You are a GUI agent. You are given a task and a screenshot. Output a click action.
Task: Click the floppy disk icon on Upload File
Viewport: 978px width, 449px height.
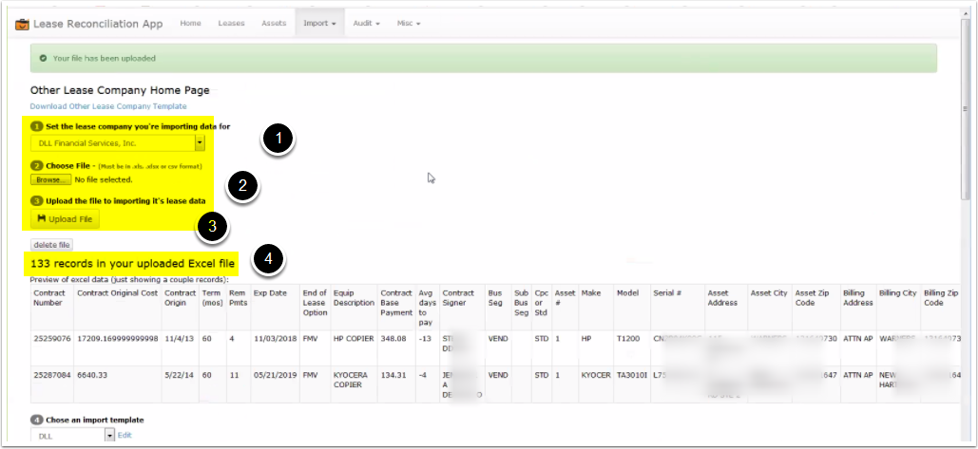tap(42, 219)
